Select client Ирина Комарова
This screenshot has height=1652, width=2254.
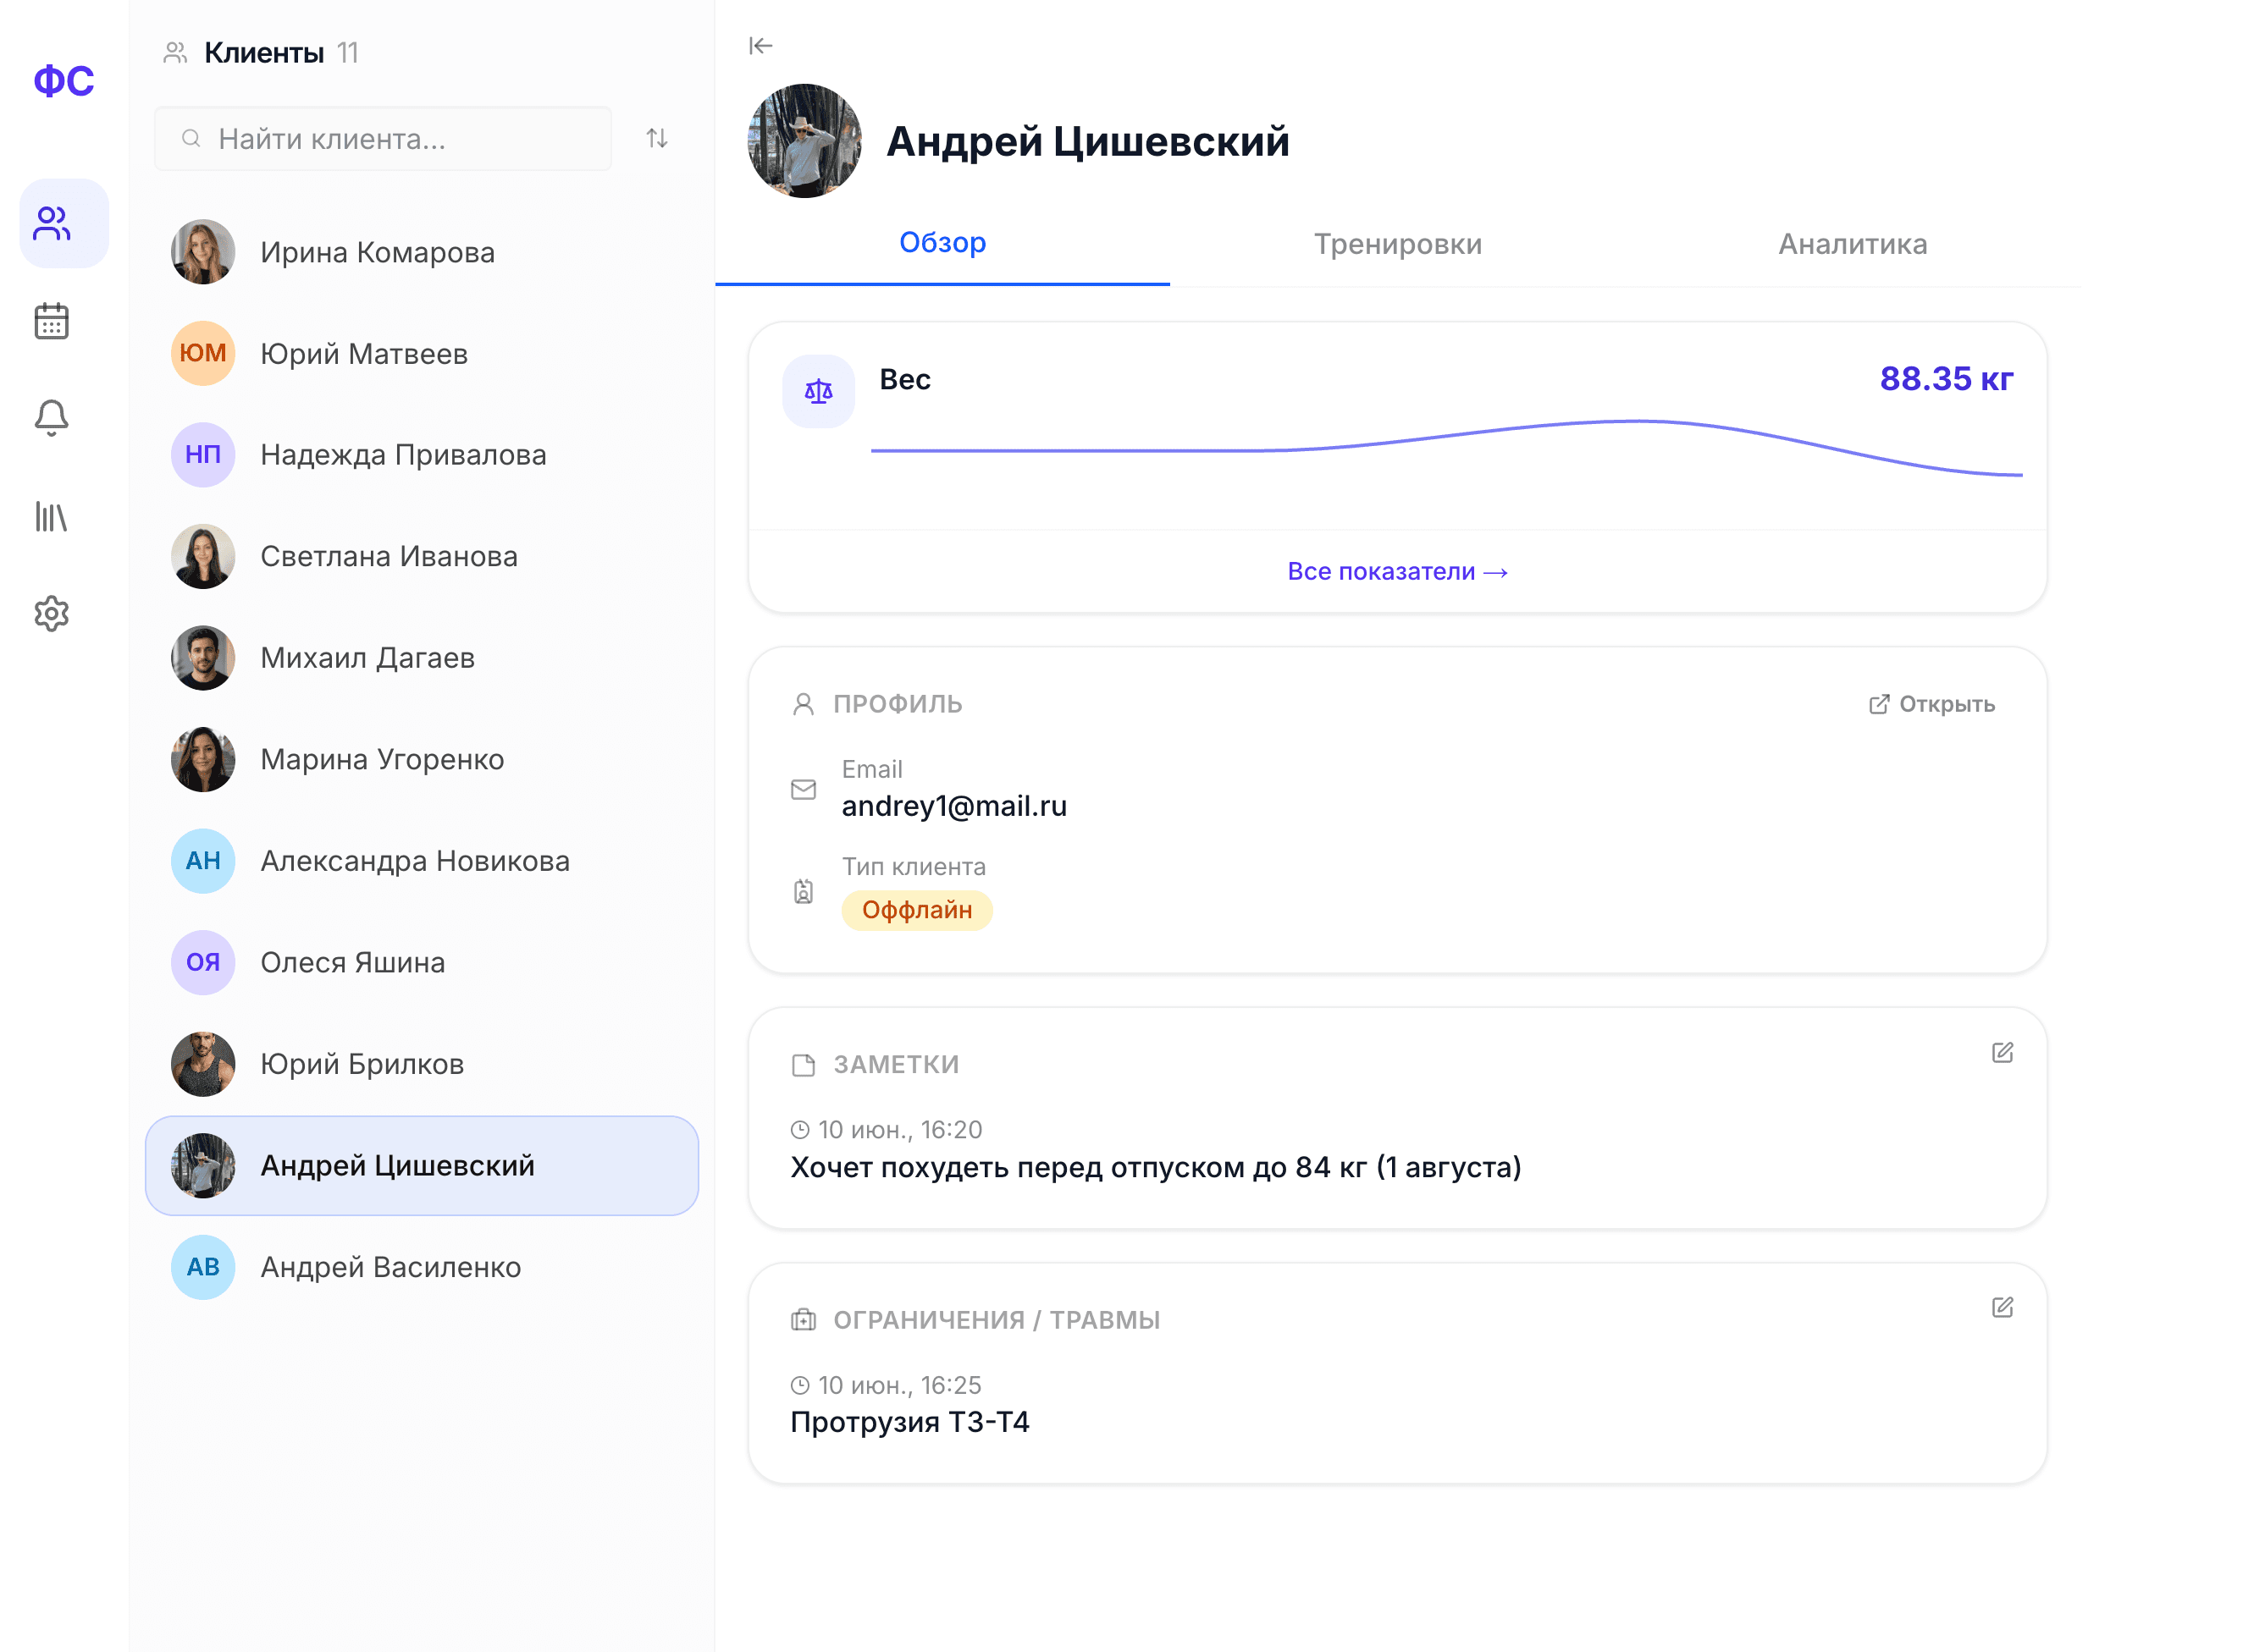click(x=423, y=252)
